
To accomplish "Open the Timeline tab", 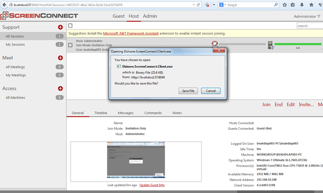I will click(x=101, y=113).
